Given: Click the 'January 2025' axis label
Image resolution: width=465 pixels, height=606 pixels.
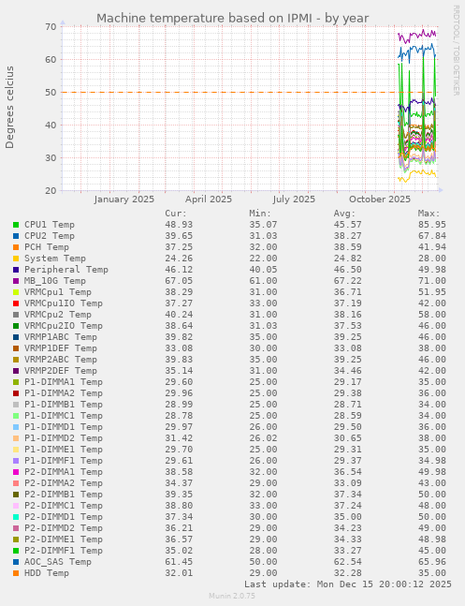Looking at the screenshot, I should click(124, 200).
